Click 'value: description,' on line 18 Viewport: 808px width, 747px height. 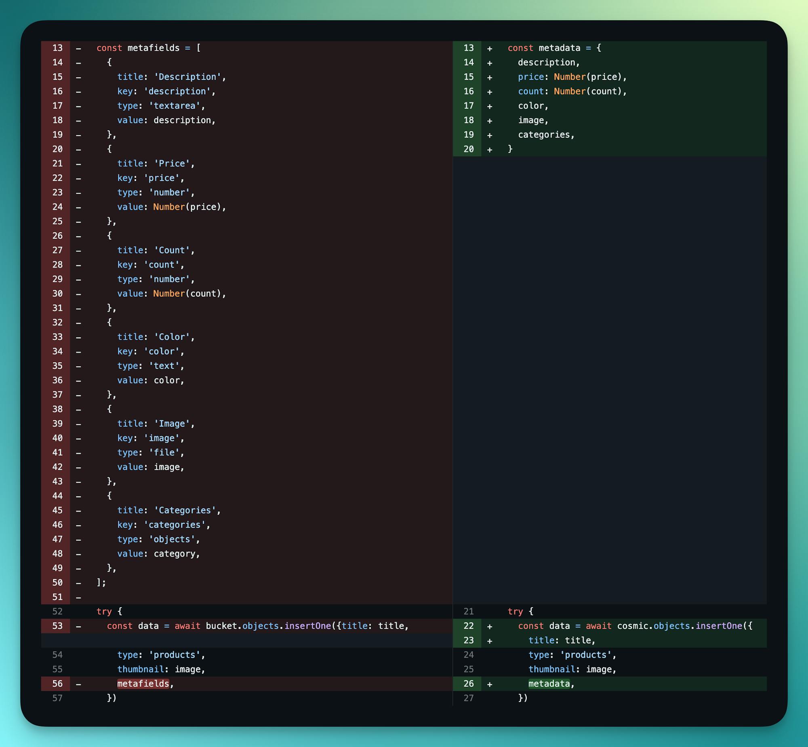(166, 120)
